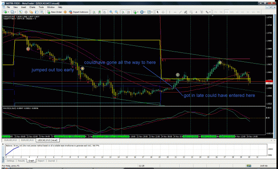Open the Profiles toolbar icon
Screen dimensions: 278x169
click(12, 12)
